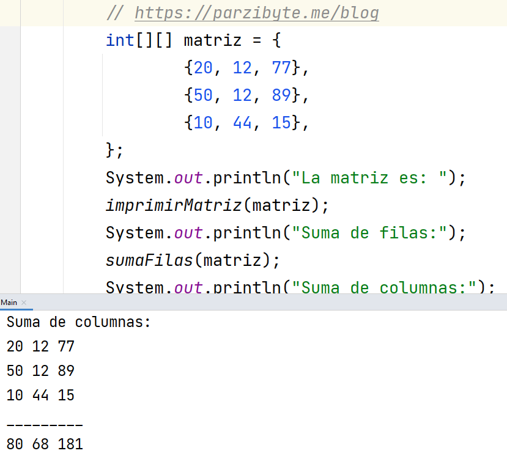Screen dimensions: 507x467
Task: Click the console output line 50 12 89
Action: [40, 371]
